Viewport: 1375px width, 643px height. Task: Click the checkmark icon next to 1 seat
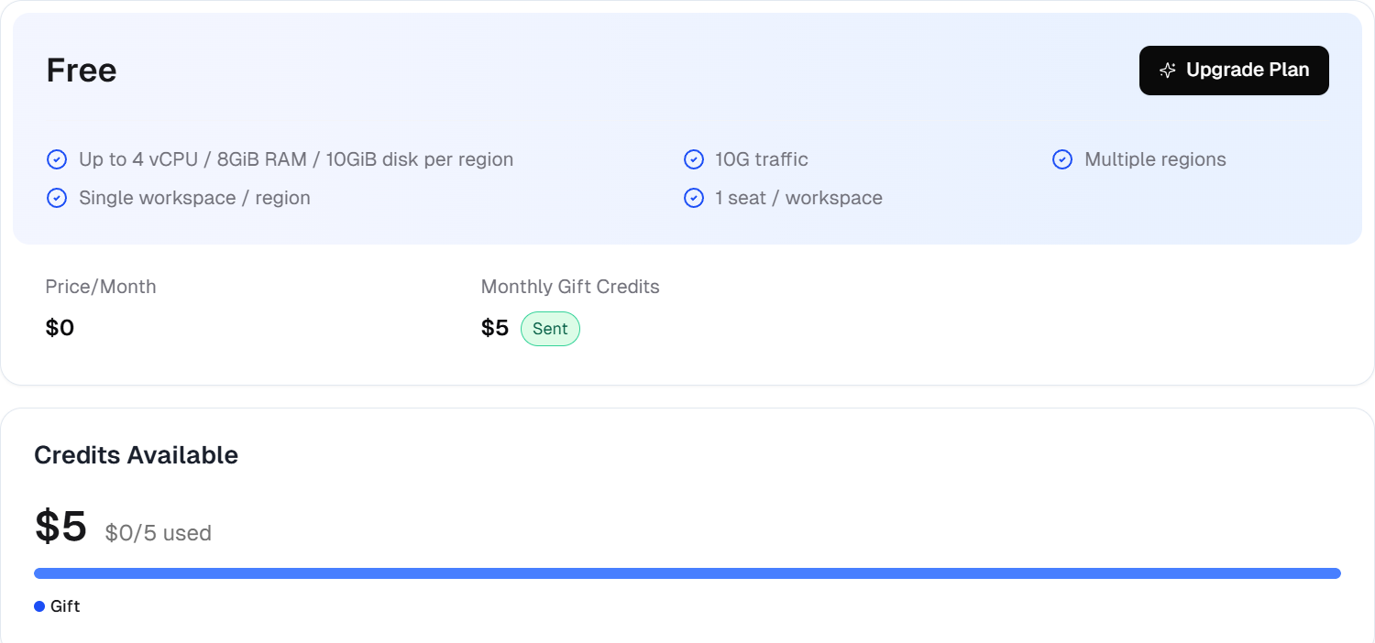[x=694, y=198]
